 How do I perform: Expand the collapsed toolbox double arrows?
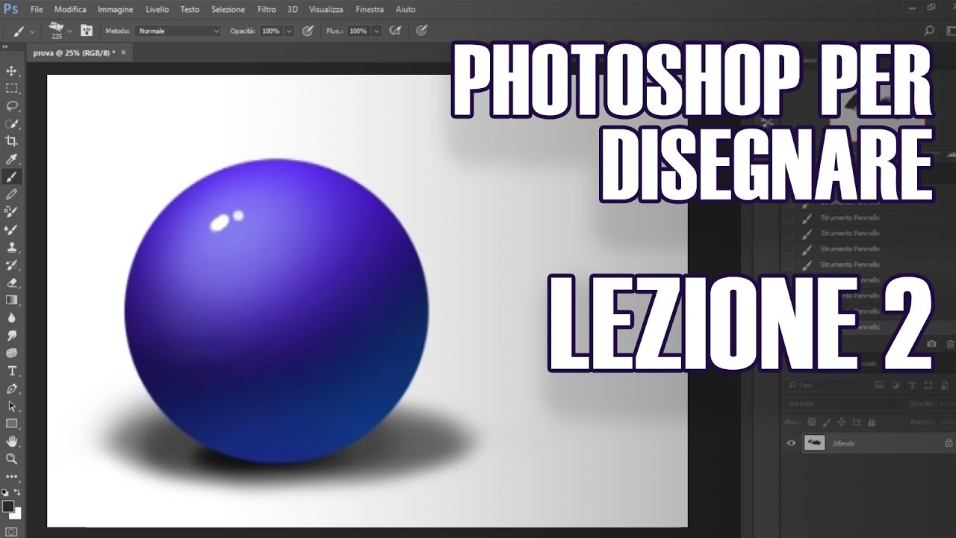coord(5,46)
